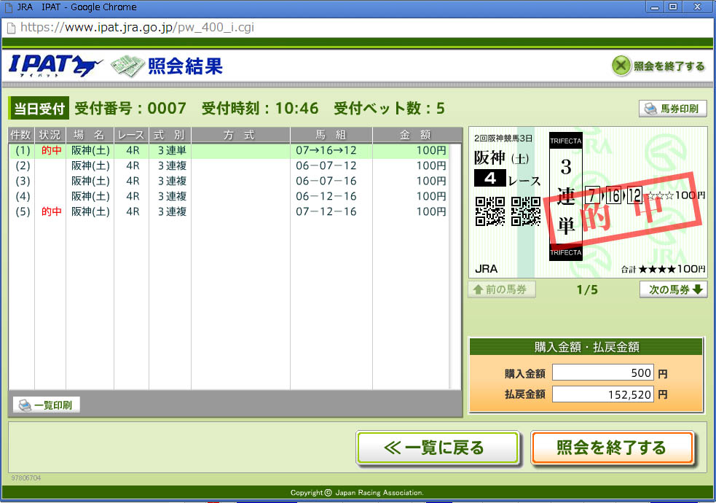Click the 購入金額 amount field
Screen dimensions: 716x503
pyautogui.click(x=602, y=373)
